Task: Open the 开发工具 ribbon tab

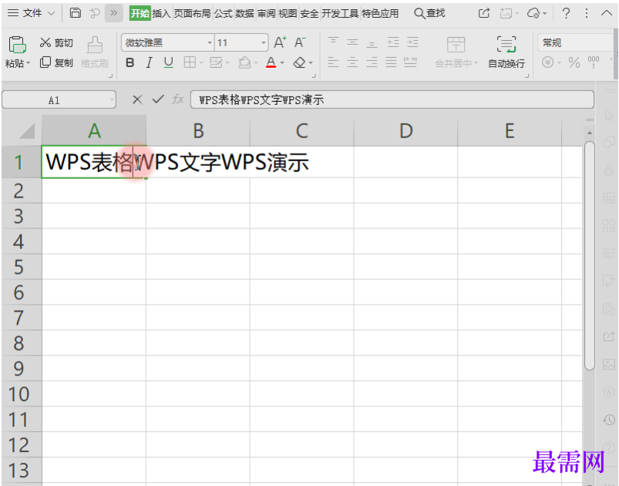Action: pyautogui.click(x=340, y=13)
